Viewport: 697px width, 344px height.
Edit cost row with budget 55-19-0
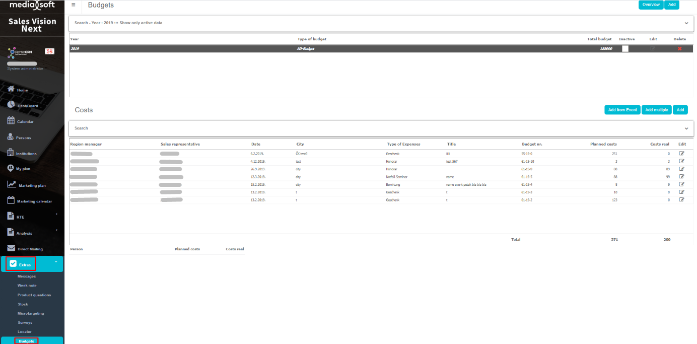point(682,153)
